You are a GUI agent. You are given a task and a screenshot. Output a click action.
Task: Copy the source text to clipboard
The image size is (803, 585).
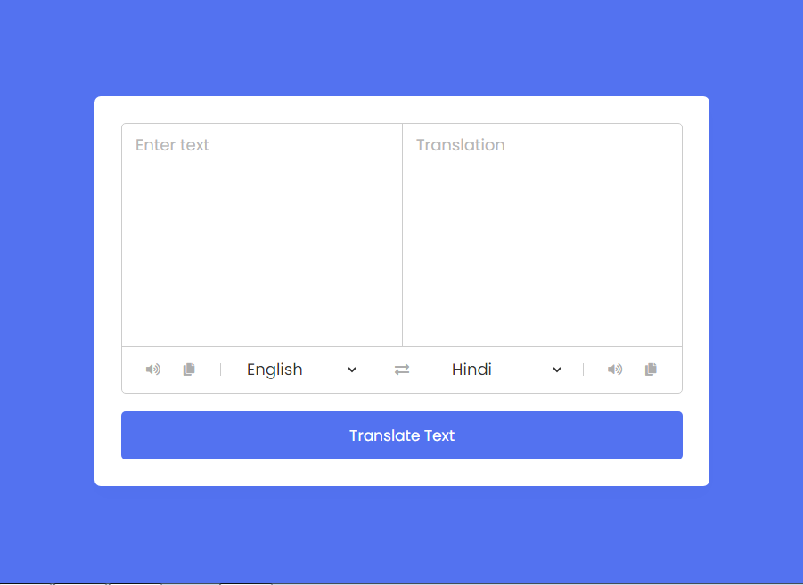pyautogui.click(x=189, y=370)
